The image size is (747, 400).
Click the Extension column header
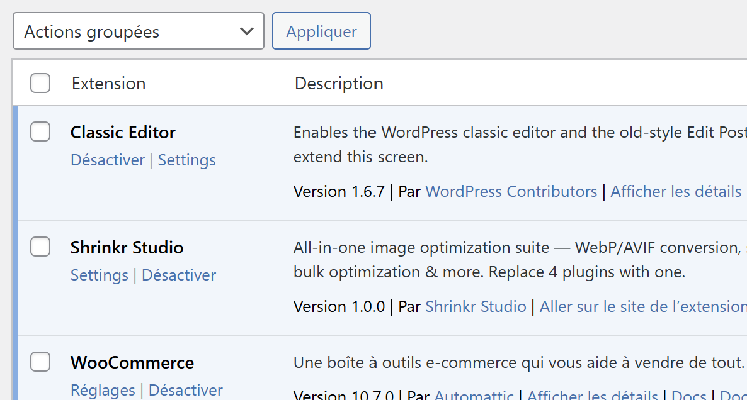[x=108, y=83]
